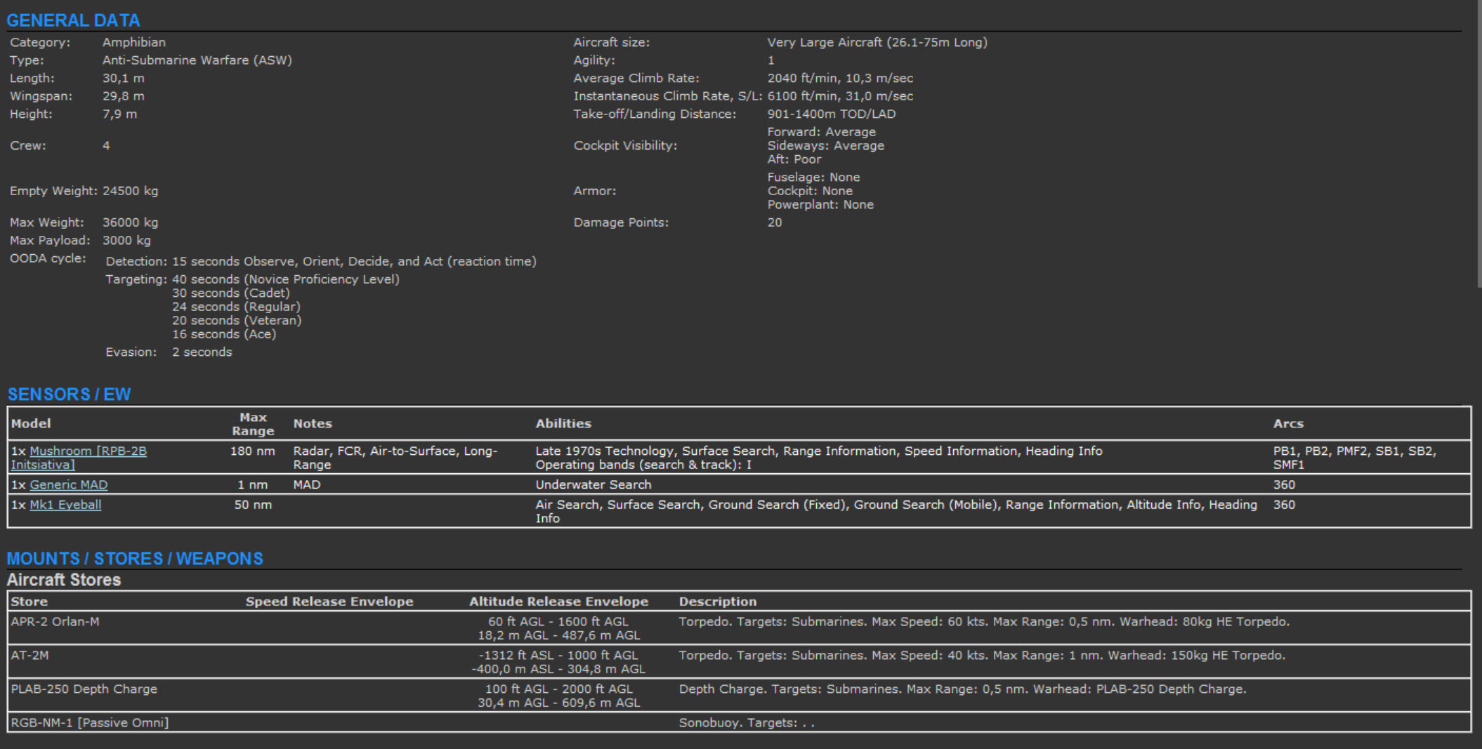Image resolution: width=1482 pixels, height=749 pixels.
Task: Click the MAD text in the Notes column
Action: coord(307,484)
